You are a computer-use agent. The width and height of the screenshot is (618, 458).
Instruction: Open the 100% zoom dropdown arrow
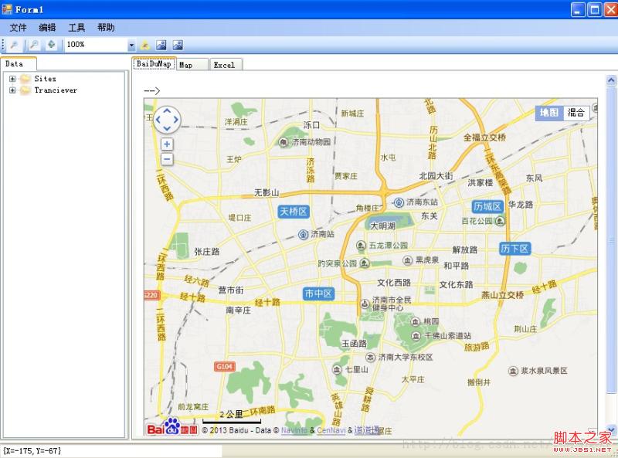point(131,45)
